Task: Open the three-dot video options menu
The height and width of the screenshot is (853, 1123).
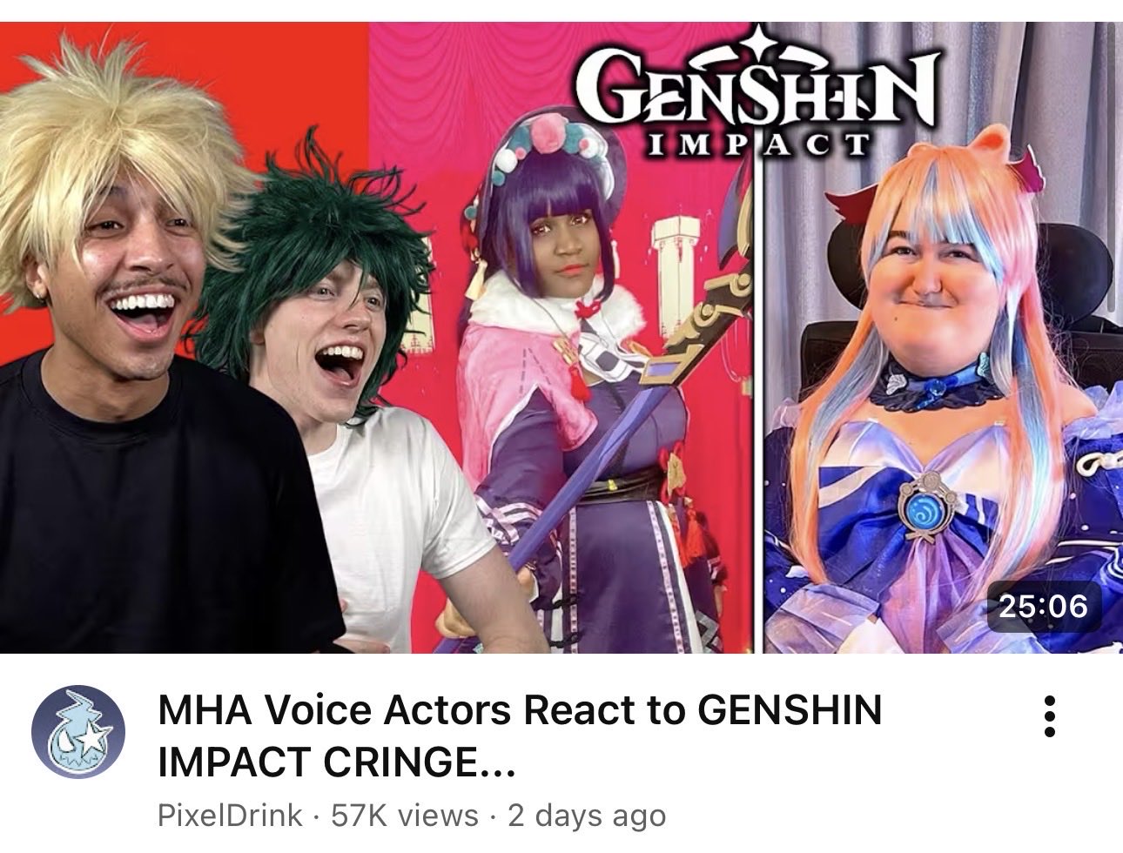Action: click(x=1049, y=716)
